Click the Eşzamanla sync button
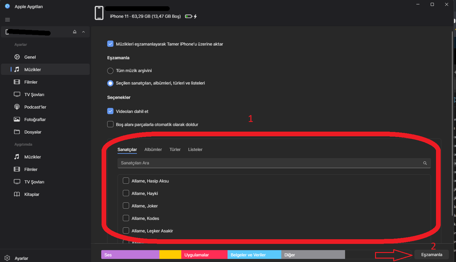The width and height of the screenshot is (456, 262). 432,255
